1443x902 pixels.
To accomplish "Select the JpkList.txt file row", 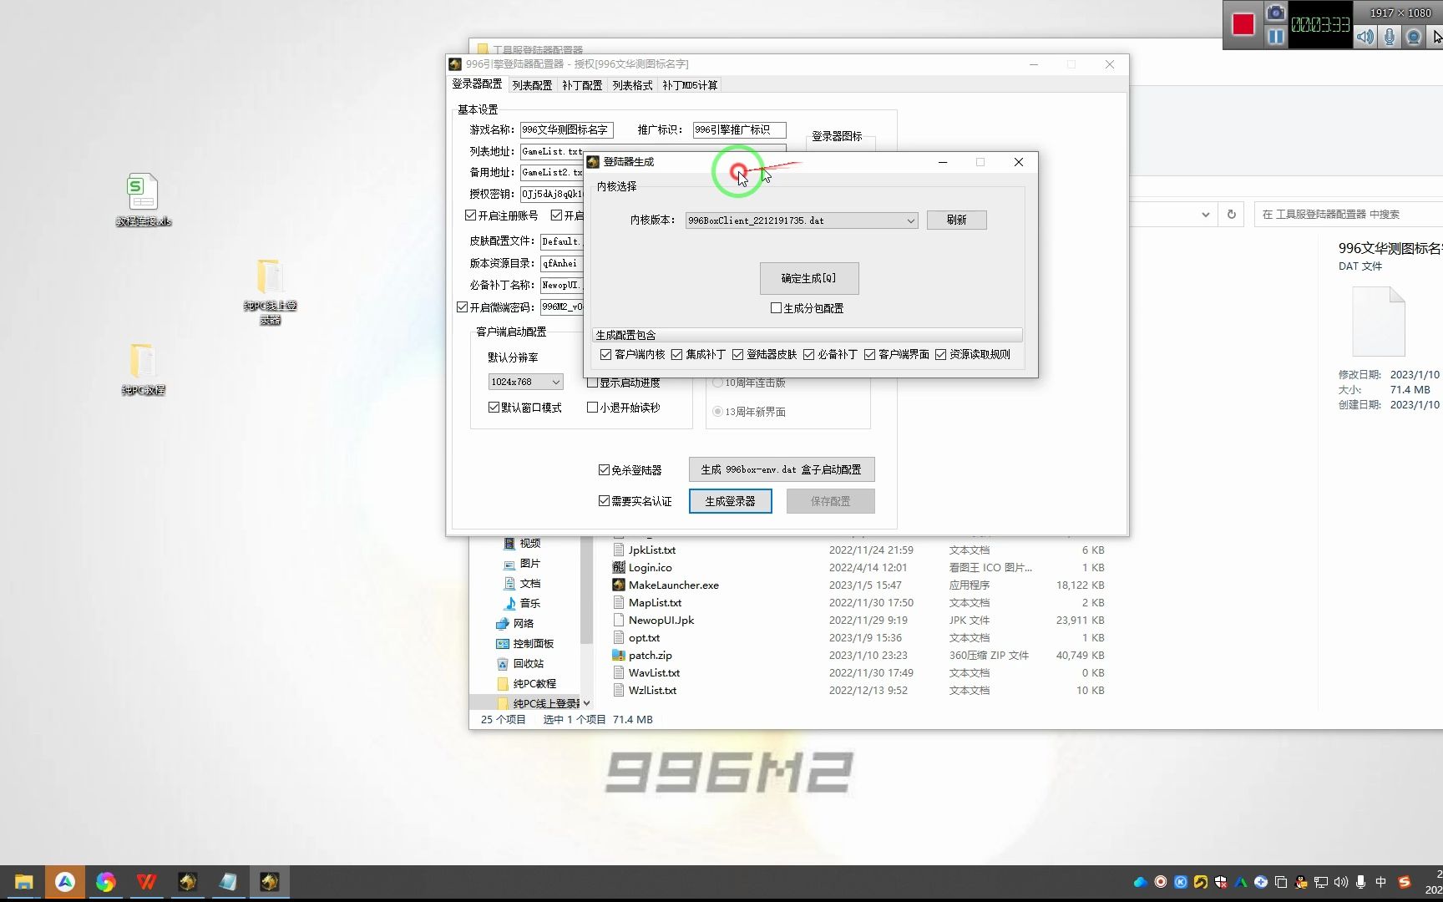I will pyautogui.click(x=858, y=550).
